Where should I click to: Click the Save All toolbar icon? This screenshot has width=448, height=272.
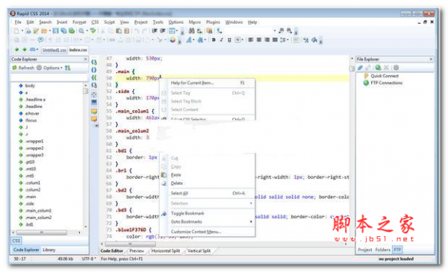63,31
